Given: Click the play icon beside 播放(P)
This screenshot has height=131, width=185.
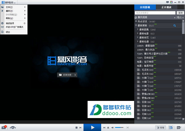Looking at the screenshot, I should pyautogui.click(x=2, y=11).
